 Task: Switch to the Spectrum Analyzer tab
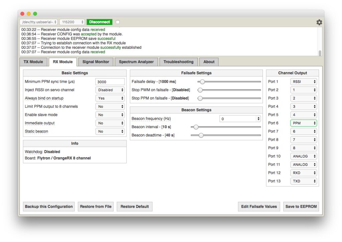click(136, 62)
